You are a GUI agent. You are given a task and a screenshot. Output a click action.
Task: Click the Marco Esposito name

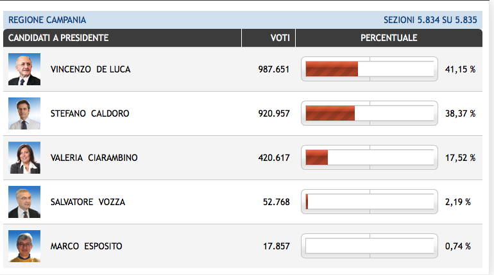point(86,246)
